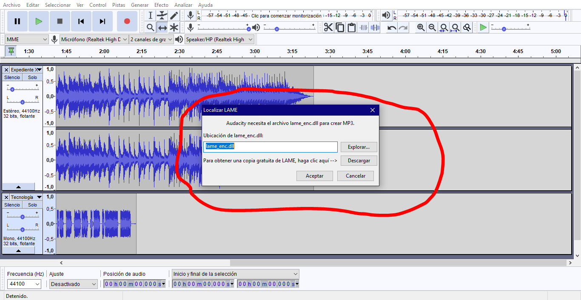Click the red Record button
Image resolution: width=581 pixels, height=300 pixels.
[127, 21]
